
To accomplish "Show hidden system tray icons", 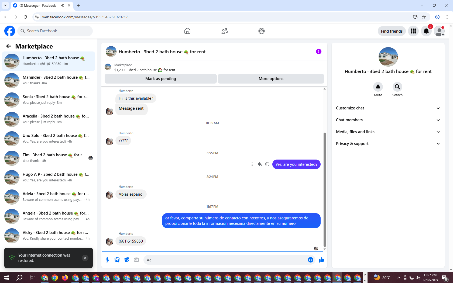I will 399,278.
